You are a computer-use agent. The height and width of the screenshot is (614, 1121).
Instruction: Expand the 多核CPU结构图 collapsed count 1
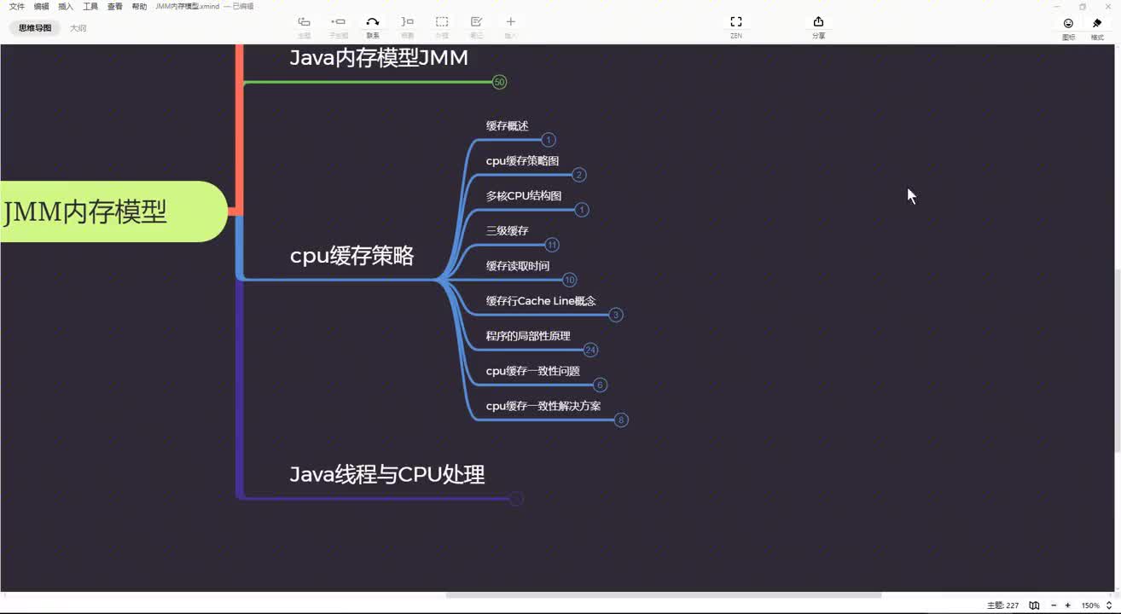(x=582, y=210)
